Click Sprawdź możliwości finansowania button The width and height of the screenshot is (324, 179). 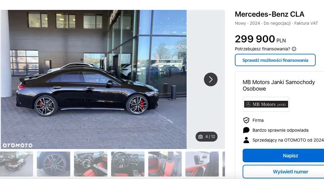[275, 60]
